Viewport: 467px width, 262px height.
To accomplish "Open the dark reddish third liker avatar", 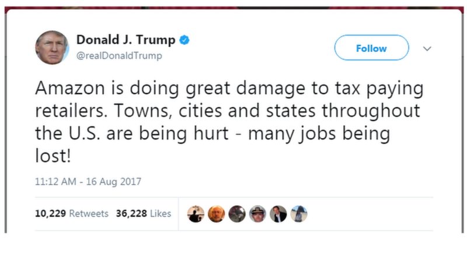I will tap(237, 214).
